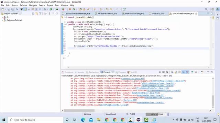Click the Open Type icon in toolbar
The width and height of the screenshot is (220, 123).
(80, 9)
